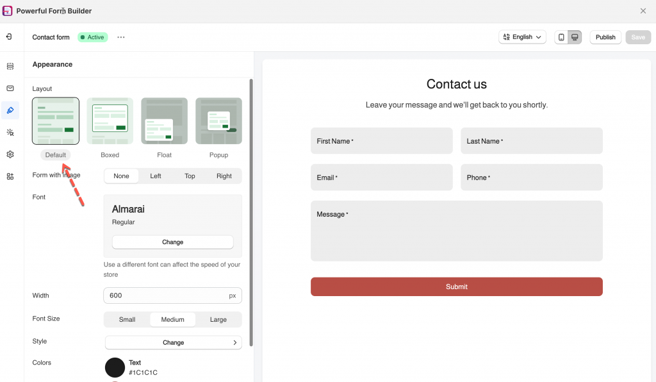
Task: Click the Width input field
Action: click(x=165, y=295)
